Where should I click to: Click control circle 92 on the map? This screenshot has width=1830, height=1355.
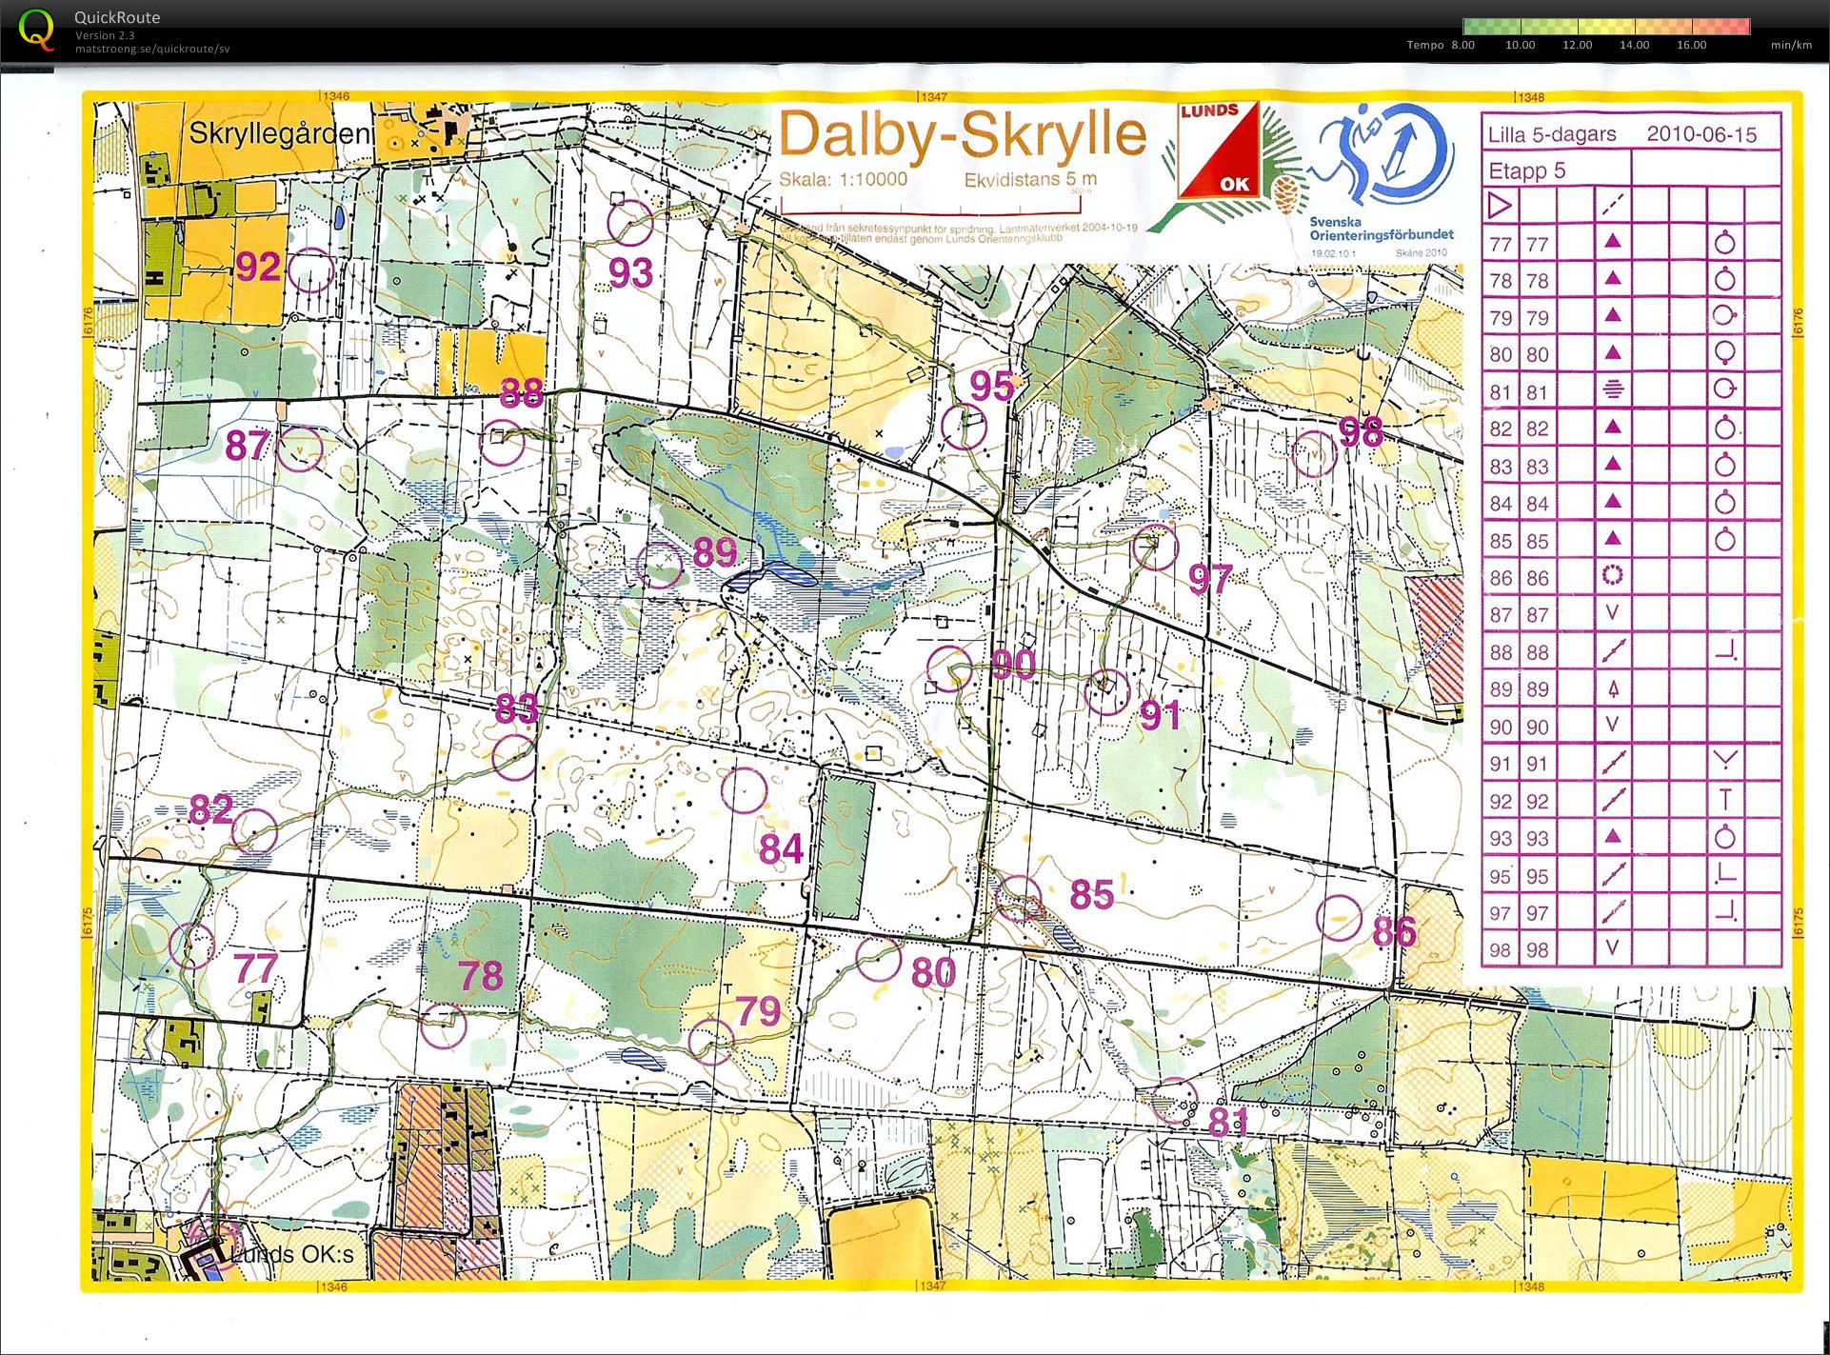(x=310, y=270)
